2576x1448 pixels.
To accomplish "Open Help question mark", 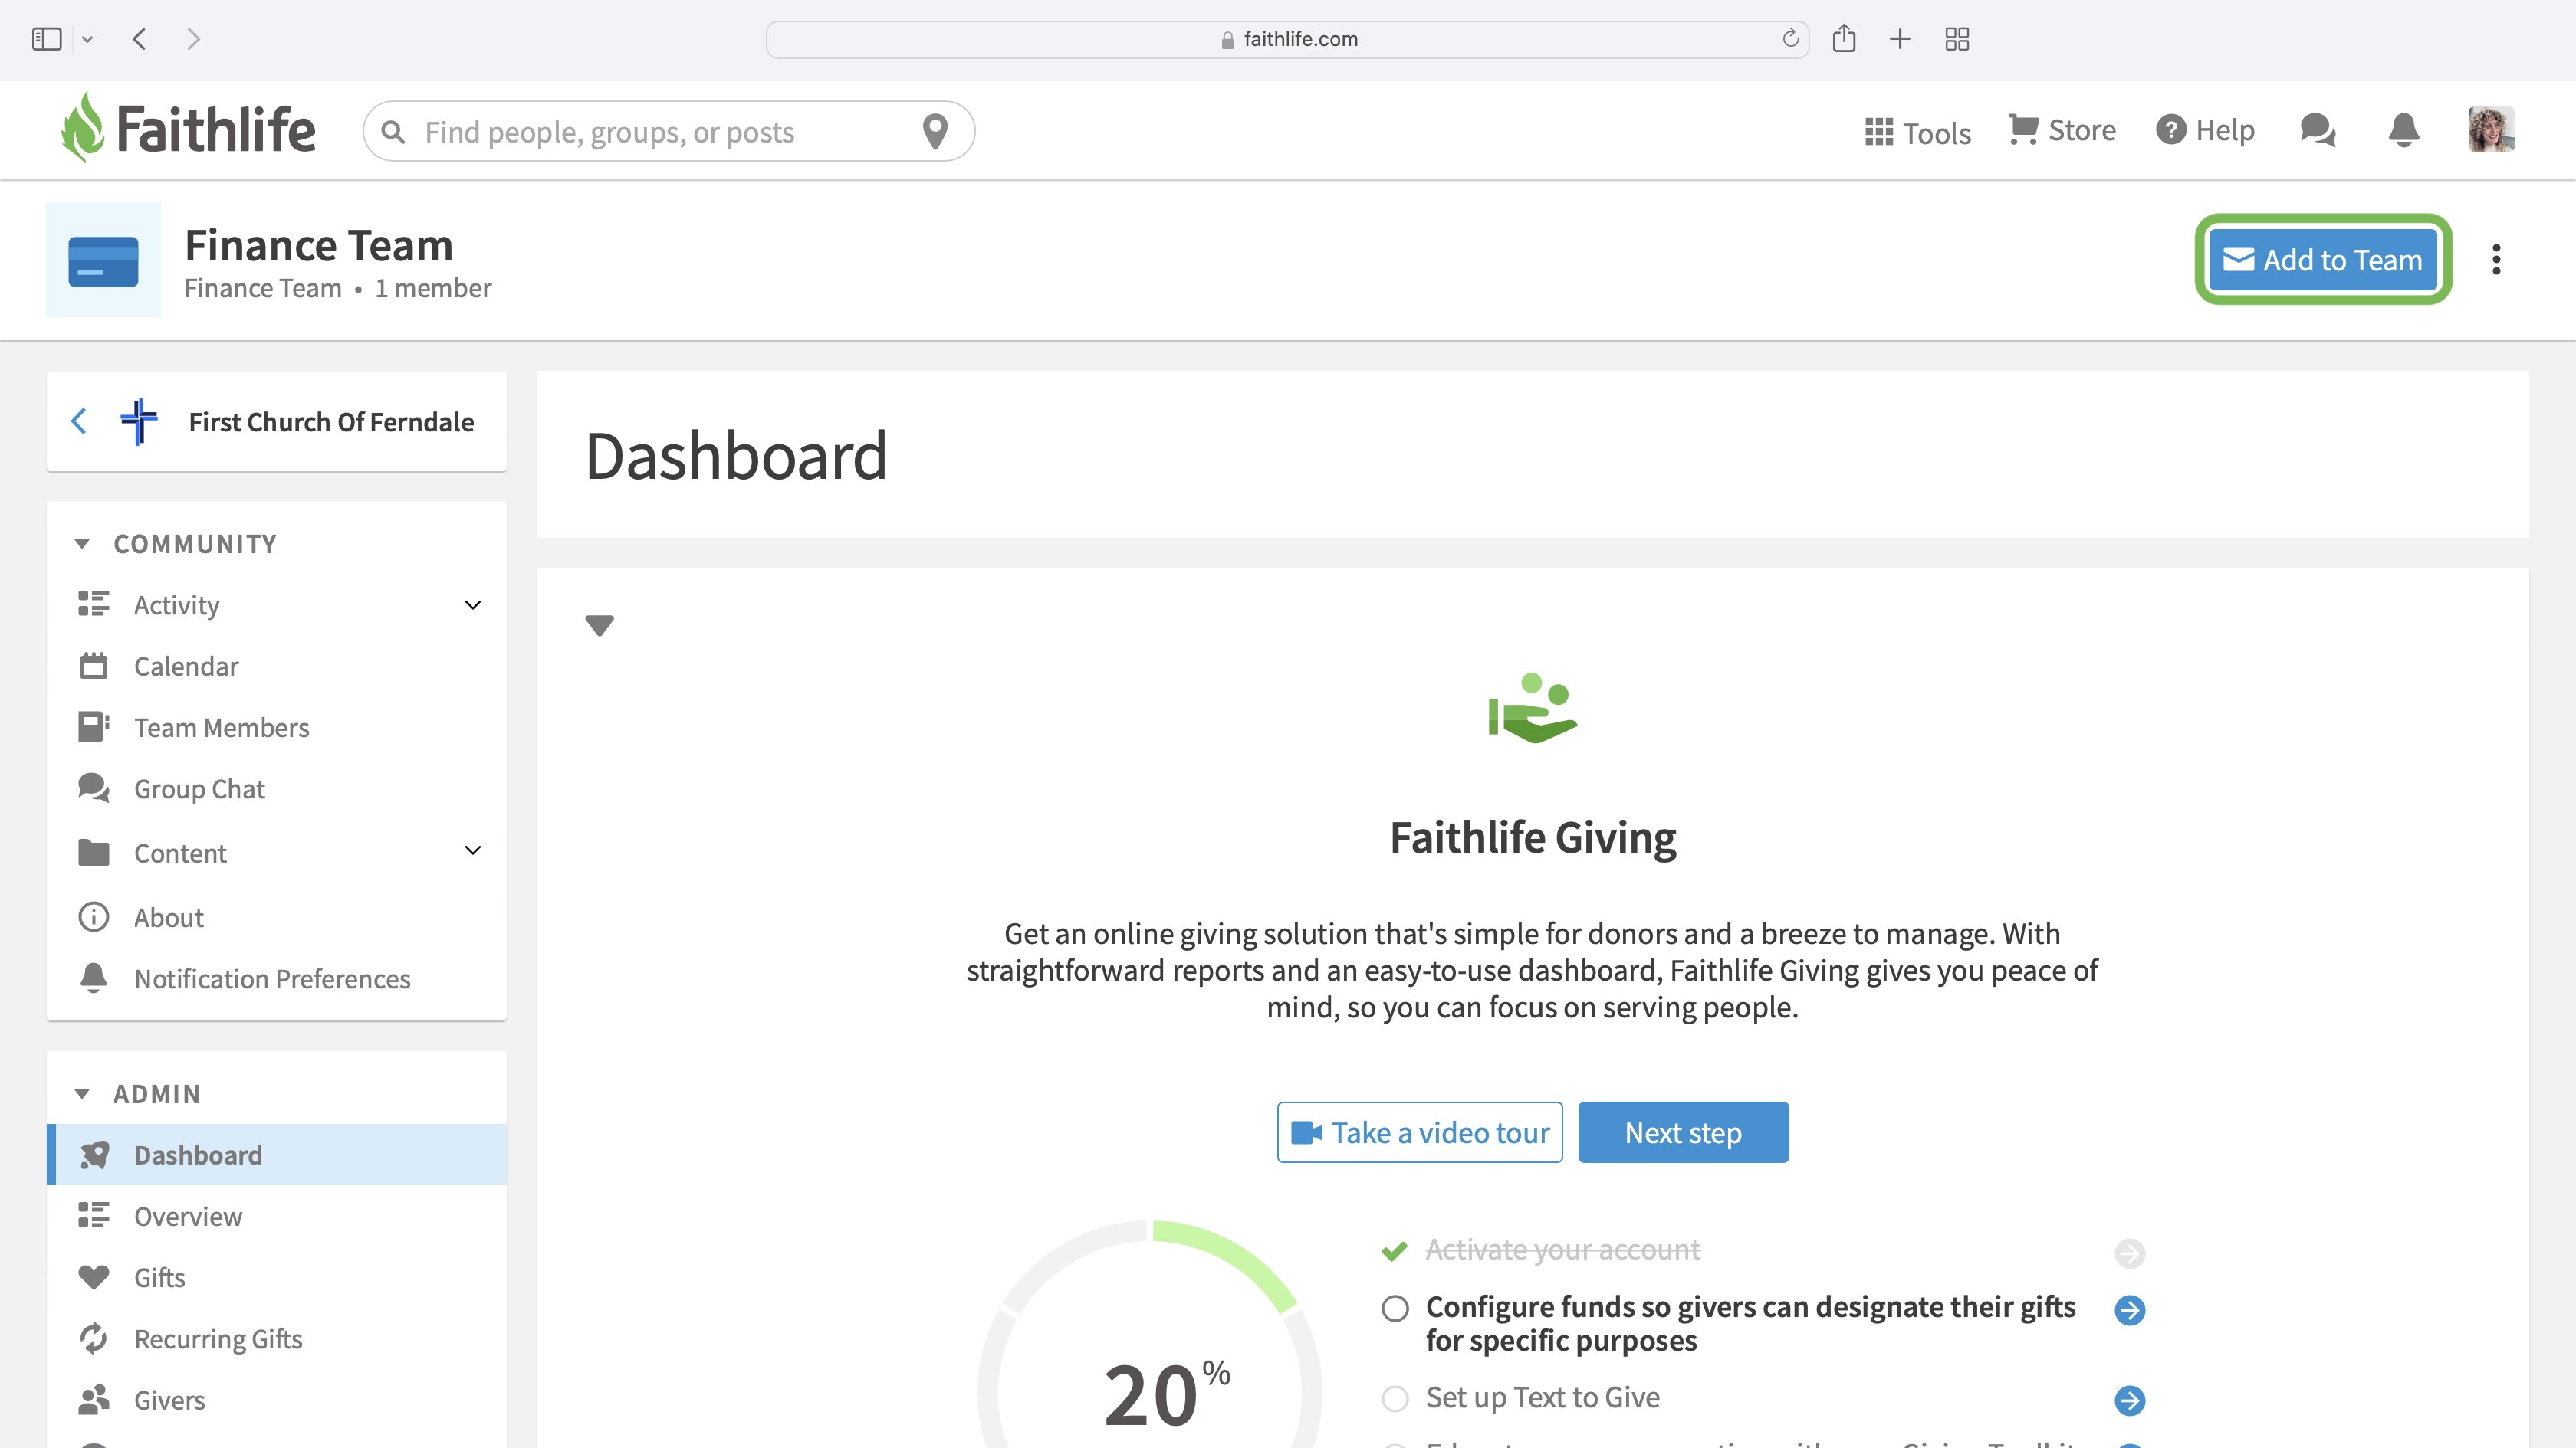I will 2205,130.
